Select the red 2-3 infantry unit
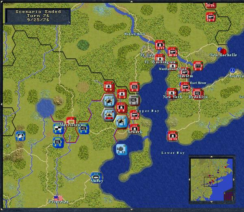Screen dimensions: 244x212 [x=122, y=94]
